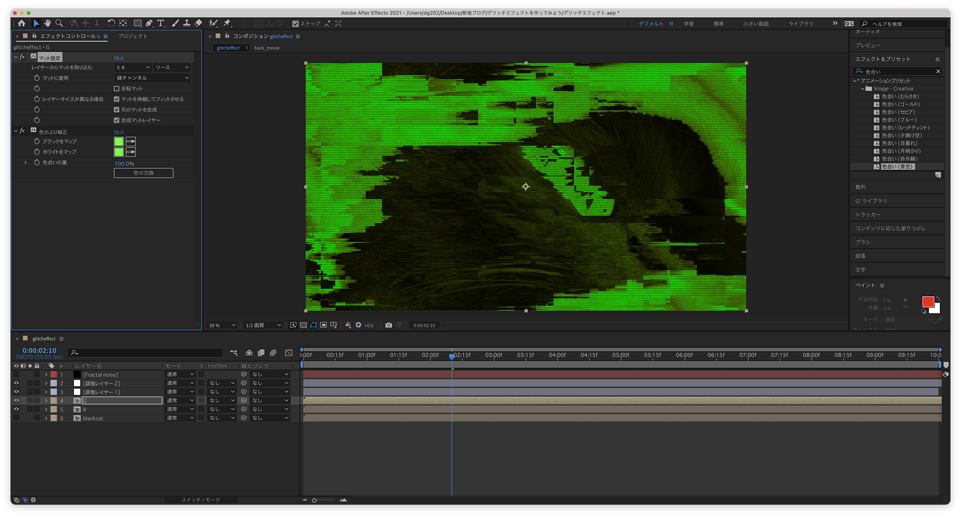The height and width of the screenshot is (517, 961).
Task: Switch to the ライブラリ workspace
Action: pyautogui.click(x=800, y=24)
